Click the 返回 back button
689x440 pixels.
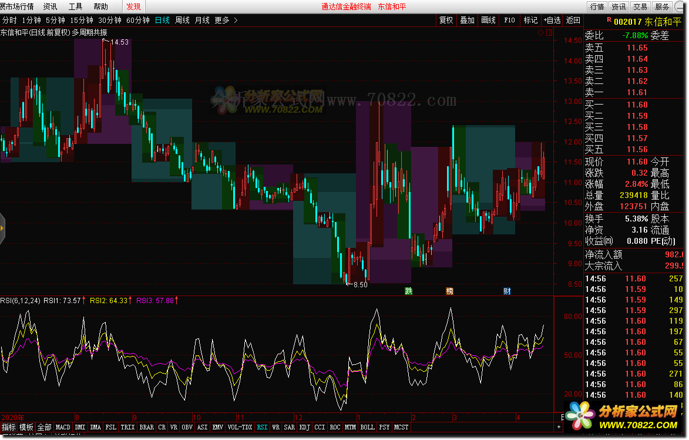pyautogui.click(x=573, y=20)
